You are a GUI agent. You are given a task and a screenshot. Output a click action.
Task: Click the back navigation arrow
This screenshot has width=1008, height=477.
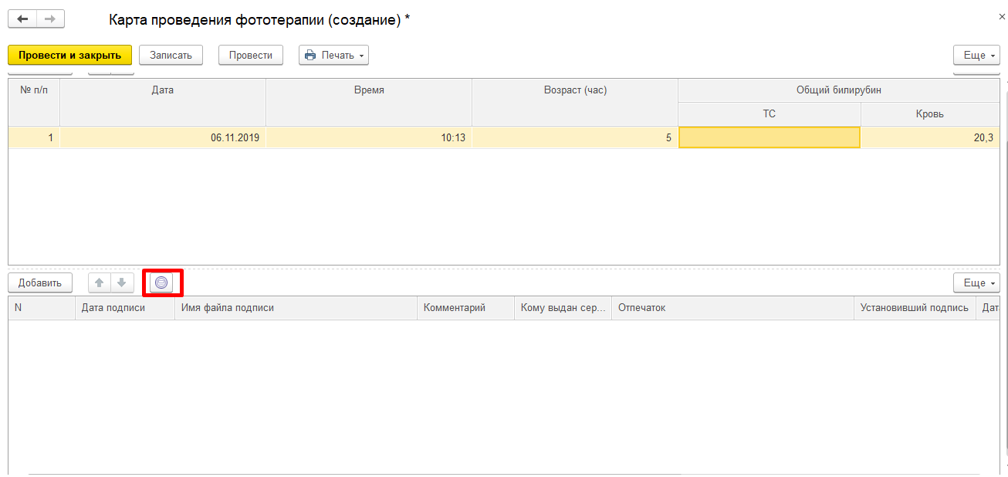22,19
